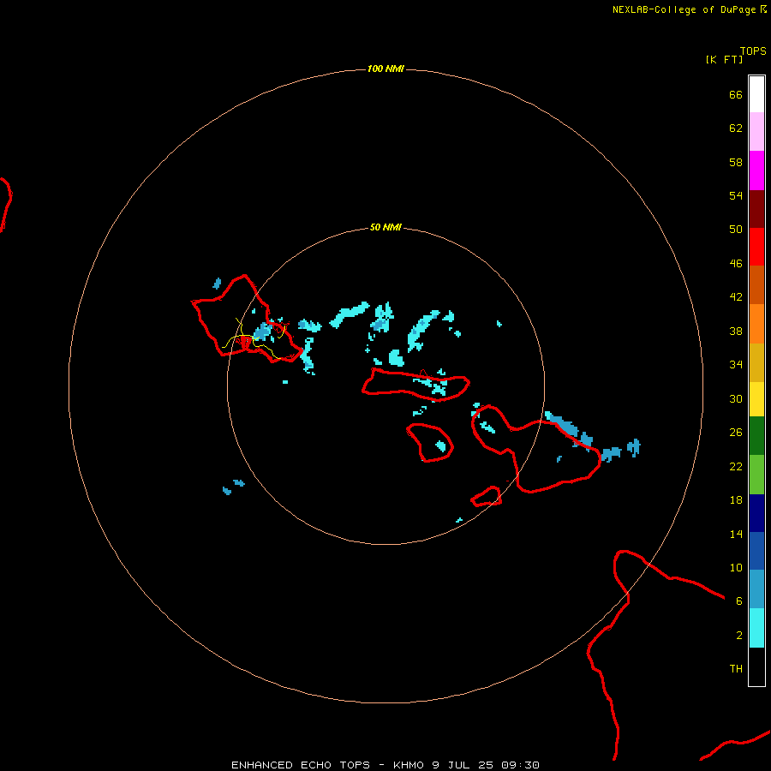Viewport: 771px width, 771px height.
Task: Click the '100 NMI' range ring label
Action: click(385, 69)
